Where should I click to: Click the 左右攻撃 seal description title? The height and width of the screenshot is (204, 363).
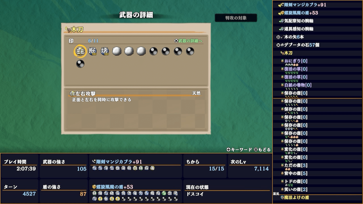[83, 93]
